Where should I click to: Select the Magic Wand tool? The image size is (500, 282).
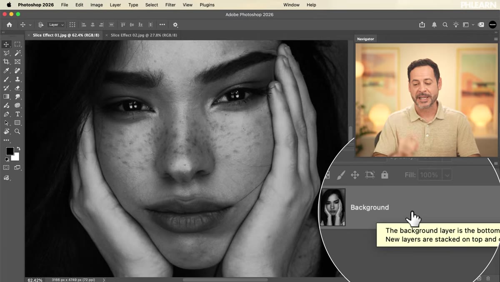[x=17, y=53]
